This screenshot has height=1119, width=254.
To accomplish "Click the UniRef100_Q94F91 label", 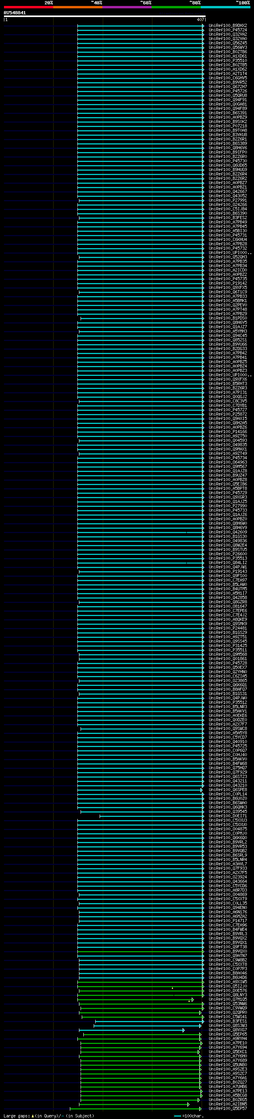I will point(227,100).
